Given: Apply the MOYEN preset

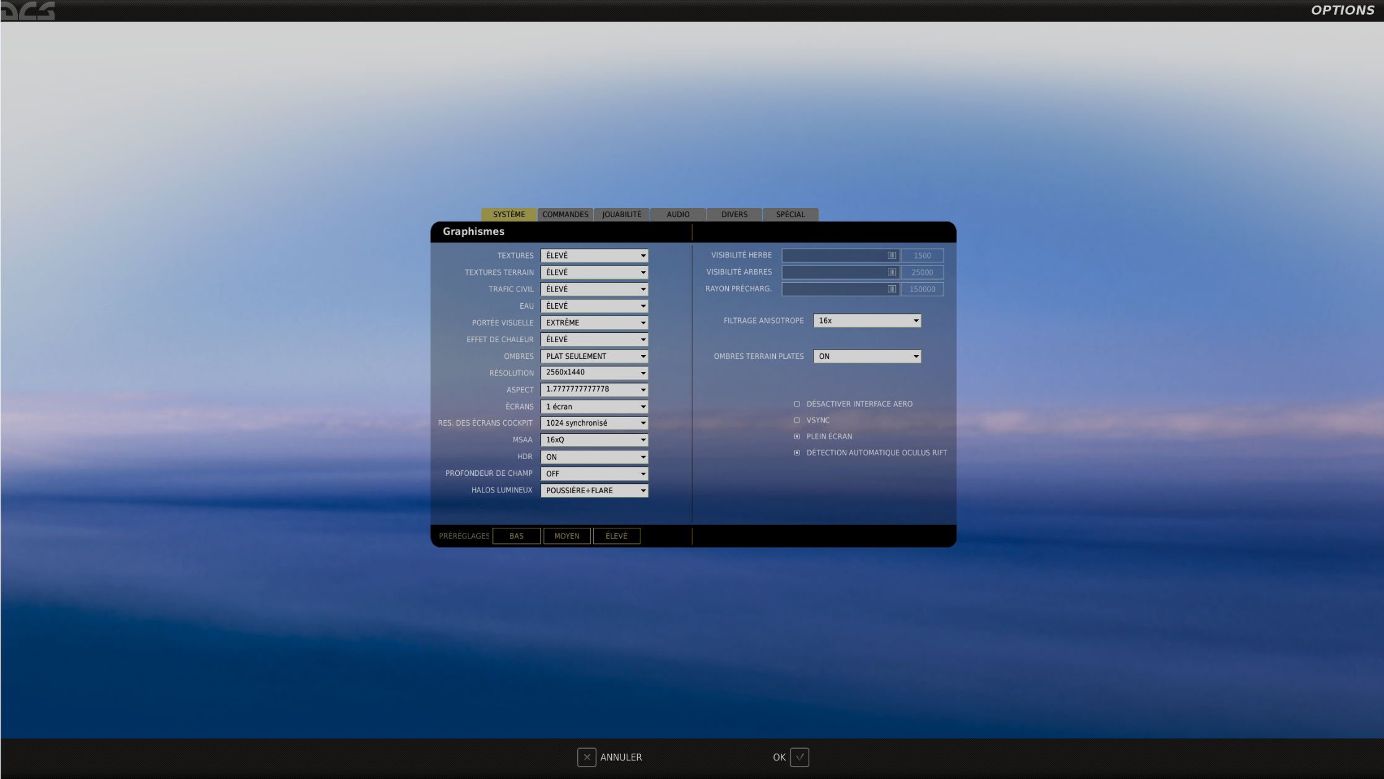Looking at the screenshot, I should tap(567, 536).
